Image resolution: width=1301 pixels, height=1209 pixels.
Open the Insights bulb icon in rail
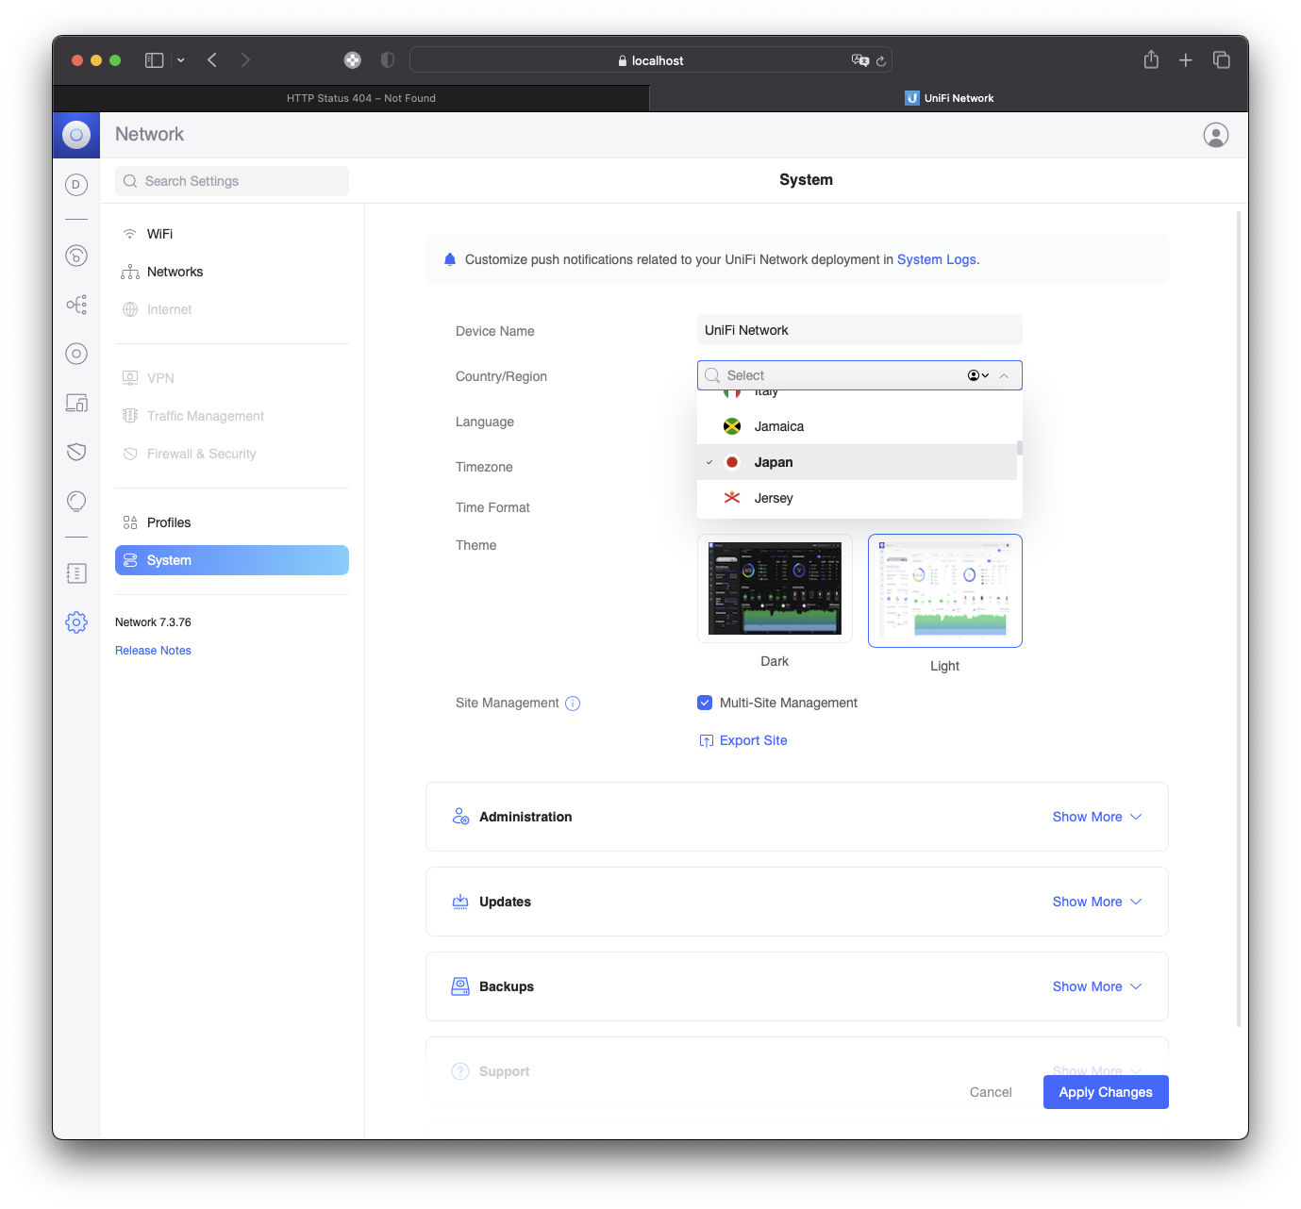pyautogui.click(x=76, y=501)
